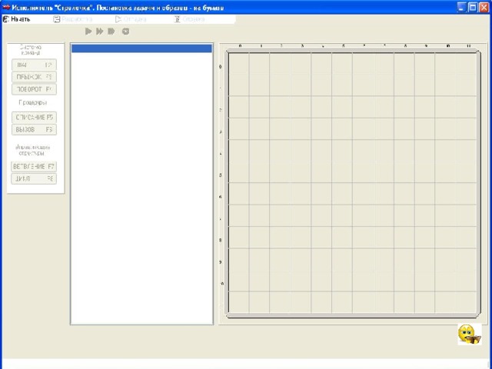Click the ШАГ F2 command button
This screenshot has height=369, width=492.
(34, 65)
